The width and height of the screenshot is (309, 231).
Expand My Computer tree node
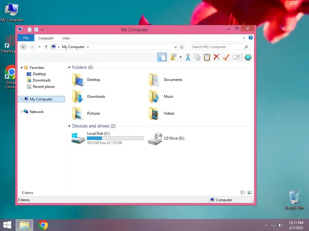(21, 99)
